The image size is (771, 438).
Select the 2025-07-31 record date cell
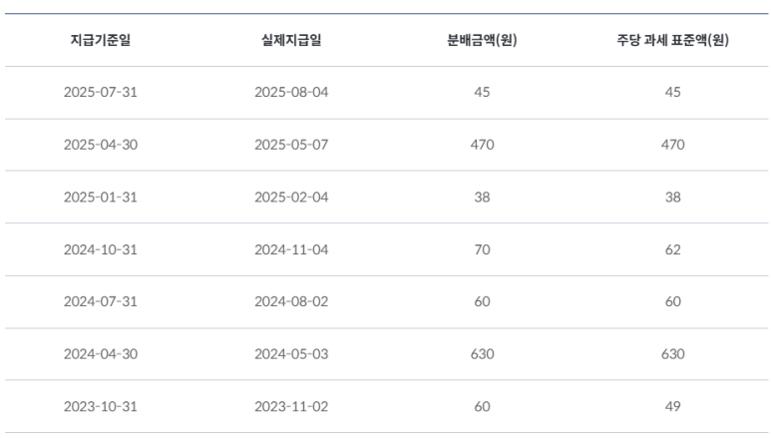(x=101, y=92)
